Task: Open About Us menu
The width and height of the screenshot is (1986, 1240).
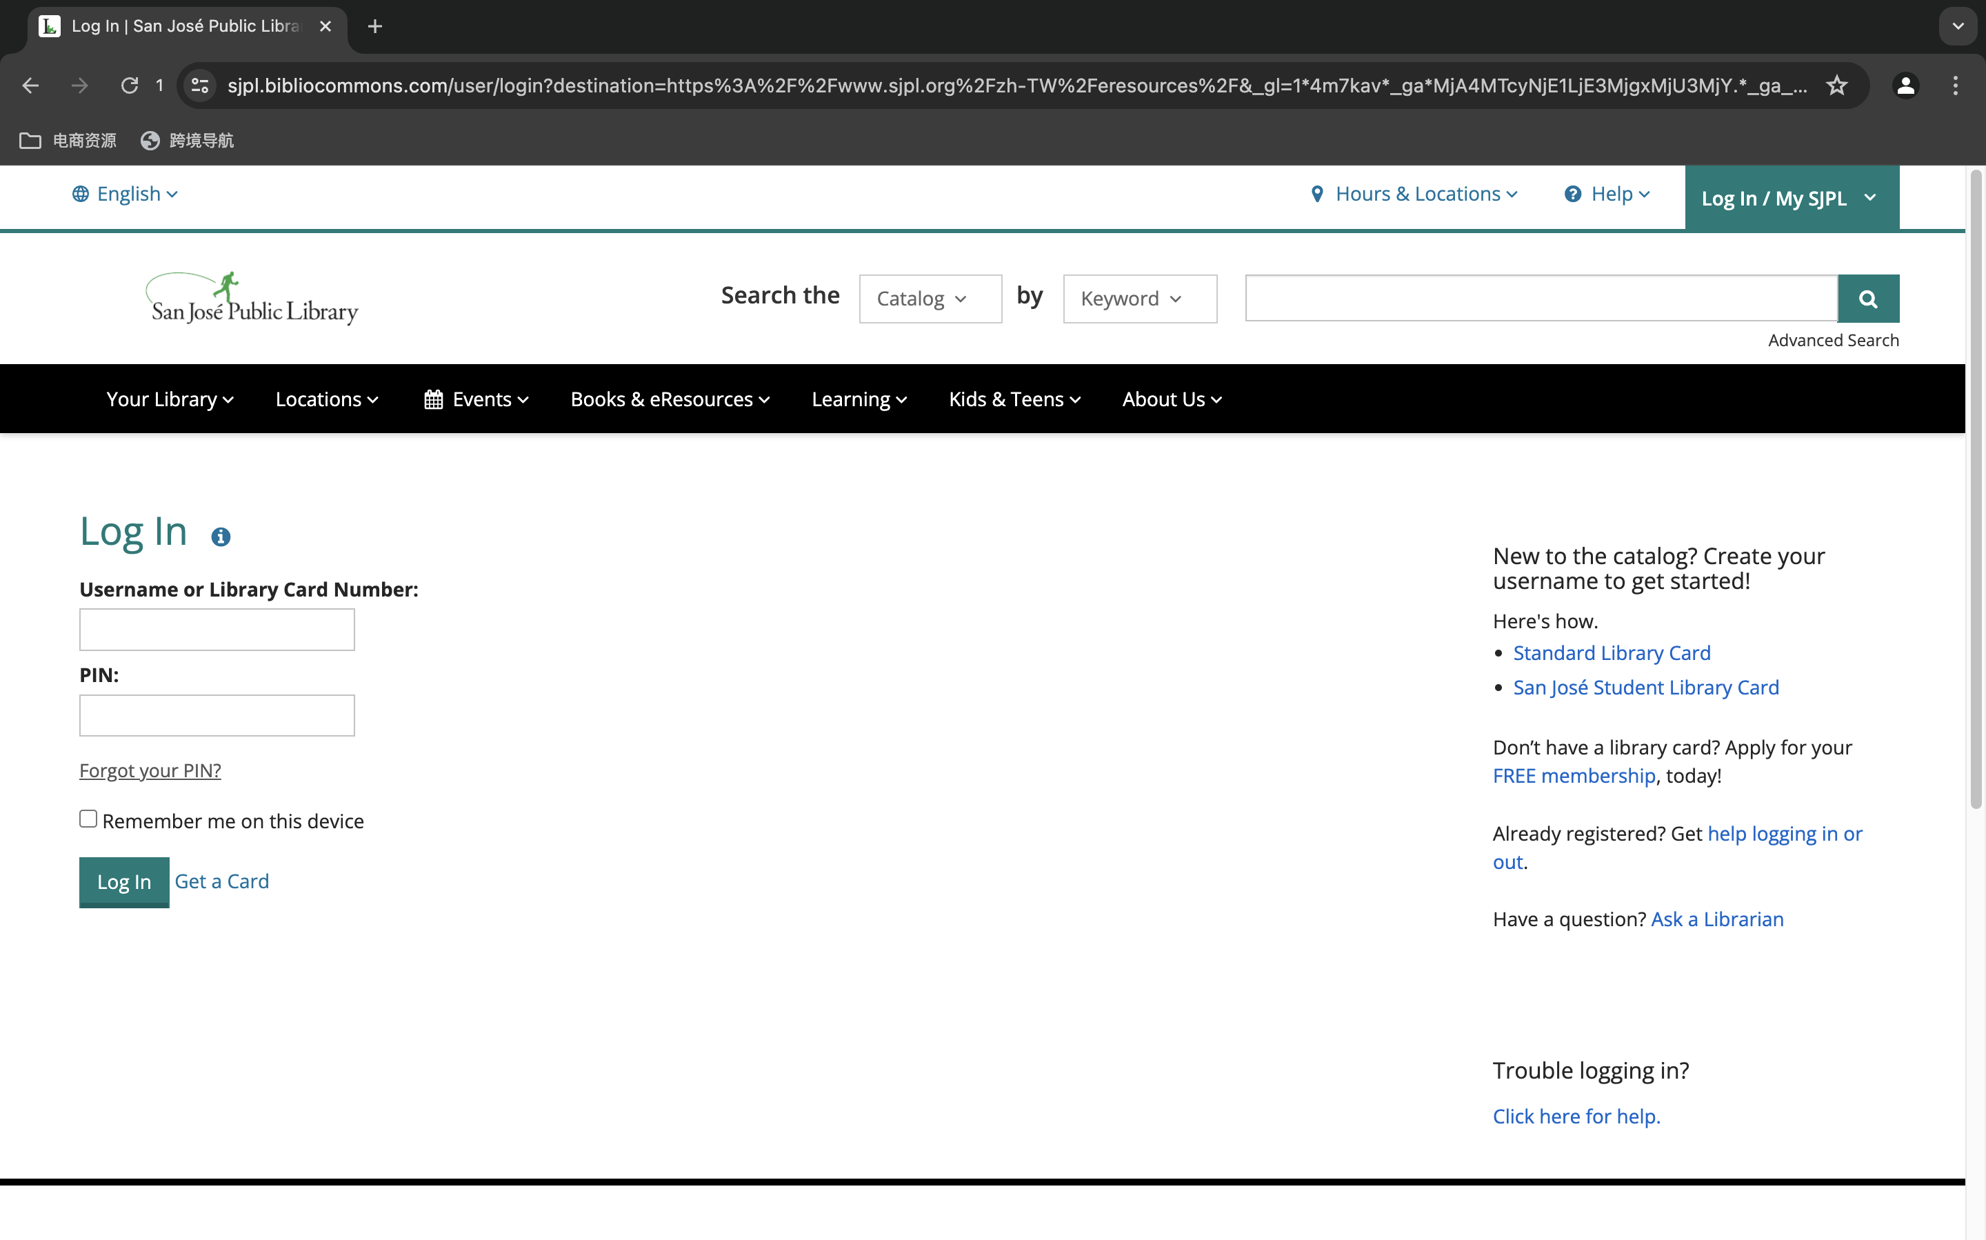Action: pyautogui.click(x=1172, y=399)
